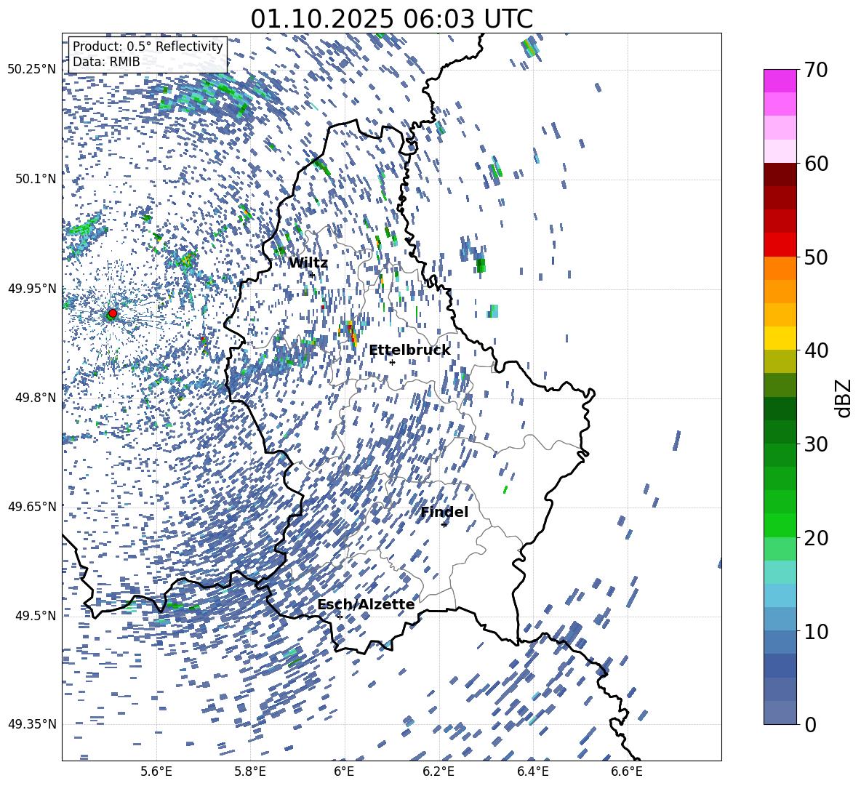Image resolution: width=861 pixels, height=786 pixels.
Task: Pick the orange colorbar swatch just below 50
Action: (780, 268)
